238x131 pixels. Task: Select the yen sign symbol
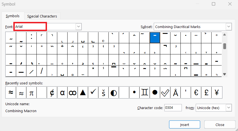(217, 92)
